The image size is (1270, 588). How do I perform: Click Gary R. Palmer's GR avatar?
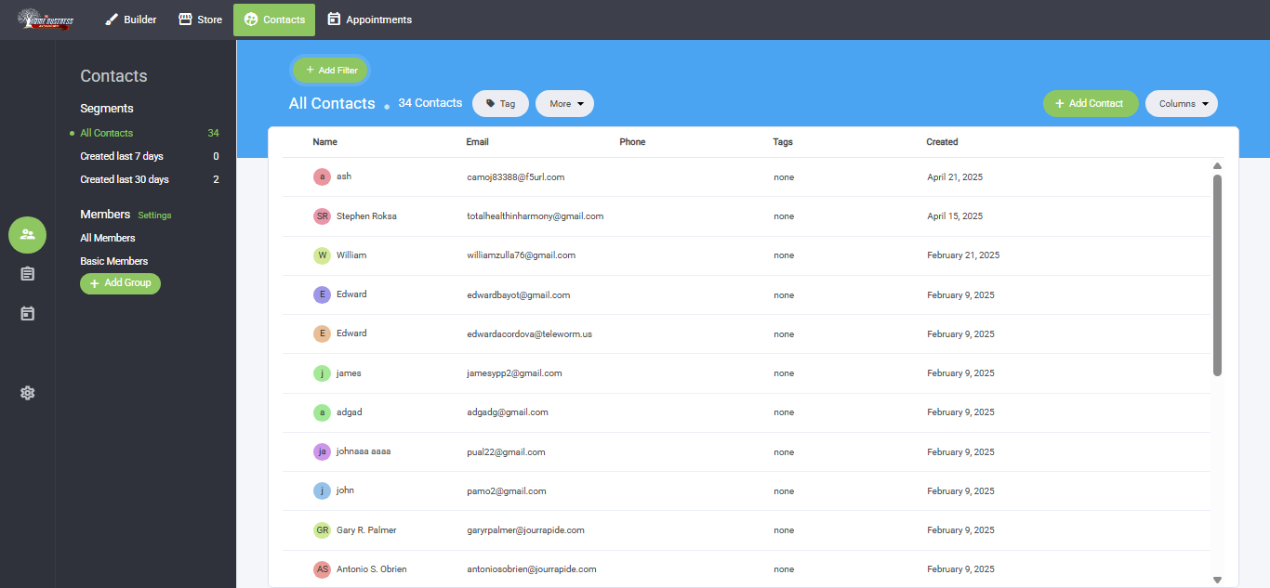coord(322,530)
